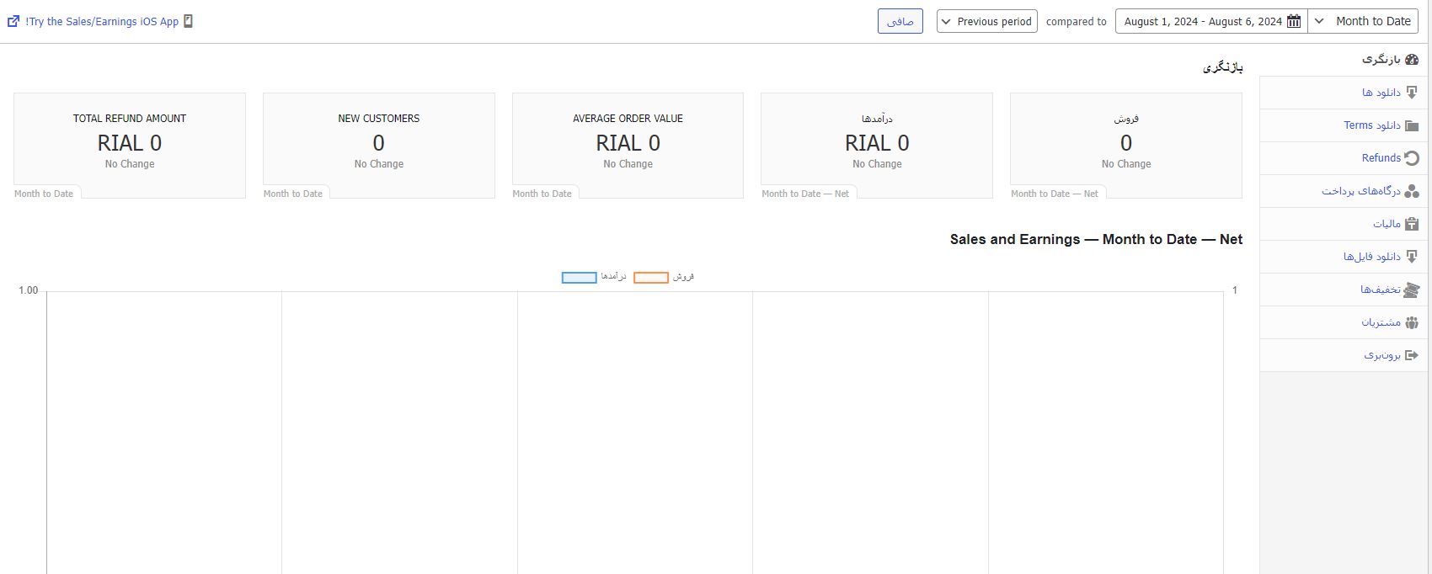Viewport: 1432px width, 574px height.
Task: Click the discounts ticket icon beside تخفیف‌ها
Action: tap(1412, 290)
